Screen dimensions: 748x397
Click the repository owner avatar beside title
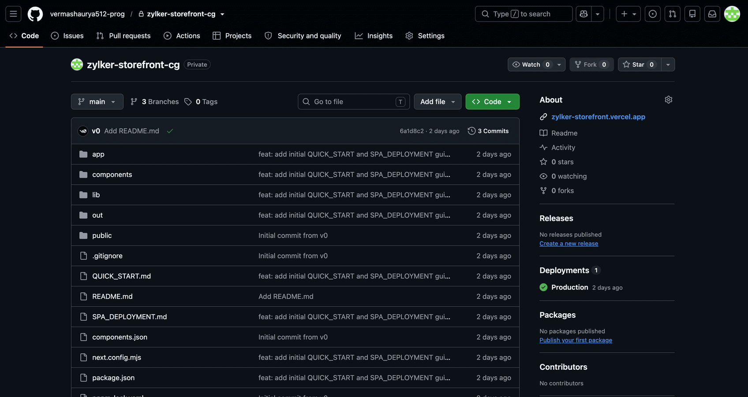(x=77, y=64)
